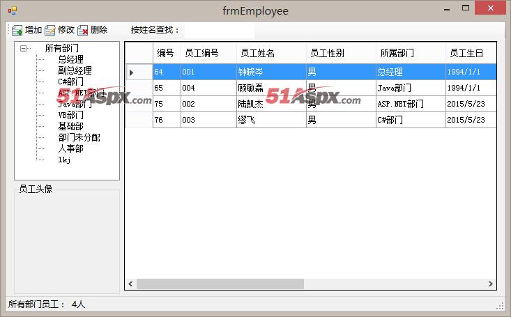This screenshot has width=511, height=317.
Task: Click ASP.NET部门 cell in grid
Action: point(411,104)
